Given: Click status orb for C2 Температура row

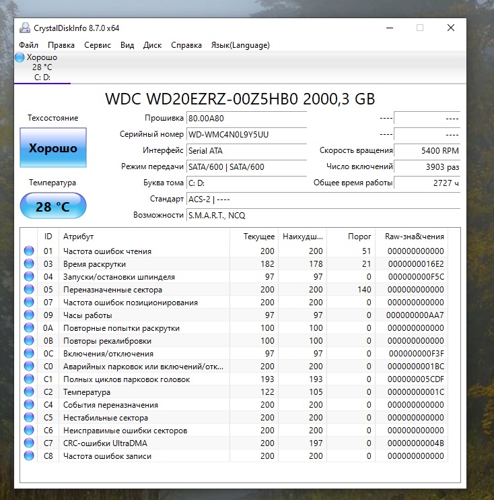Looking at the screenshot, I should click(x=29, y=392).
